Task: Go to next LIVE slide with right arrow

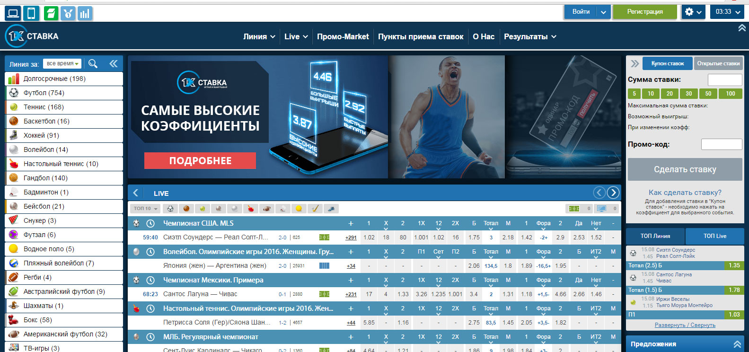Action: click(613, 193)
